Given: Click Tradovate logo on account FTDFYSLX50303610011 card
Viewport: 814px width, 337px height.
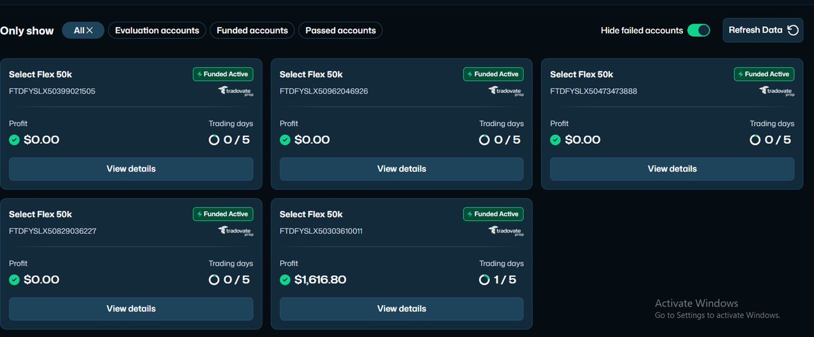Looking at the screenshot, I should (x=506, y=231).
